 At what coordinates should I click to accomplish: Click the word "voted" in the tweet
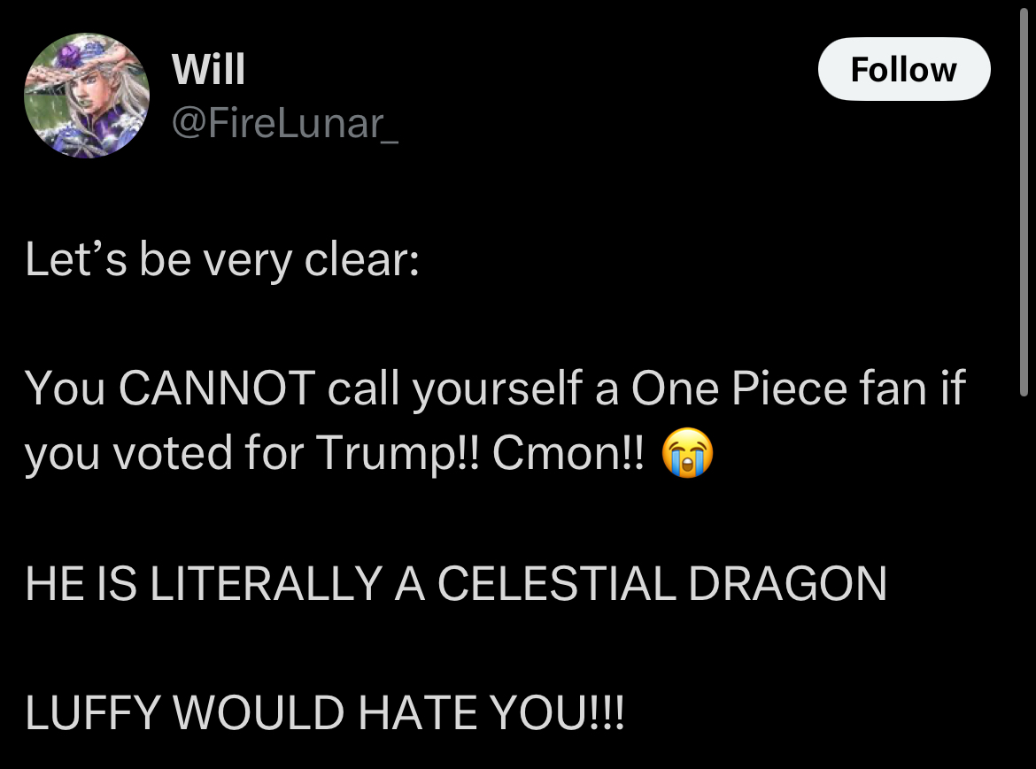pyautogui.click(x=173, y=453)
